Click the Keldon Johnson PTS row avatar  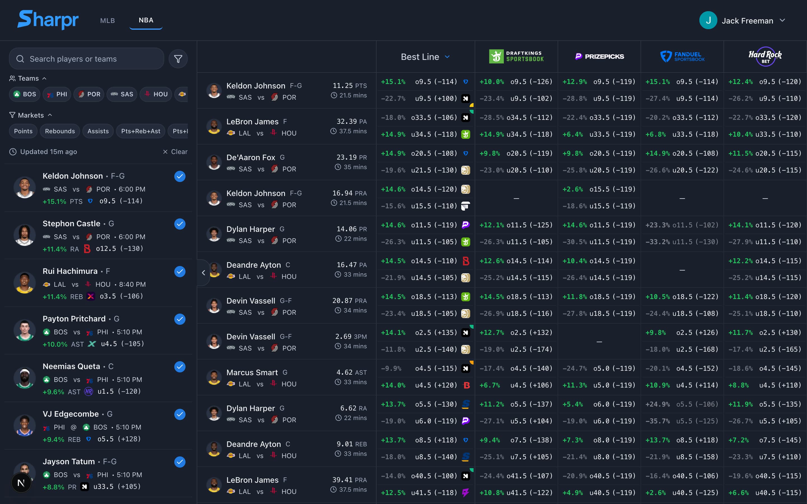coord(214,91)
